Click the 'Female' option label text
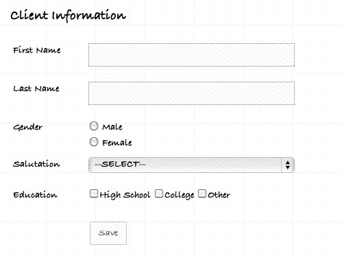The image size is (342, 260). tap(117, 143)
